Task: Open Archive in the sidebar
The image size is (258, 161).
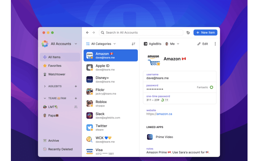Action: (60, 140)
